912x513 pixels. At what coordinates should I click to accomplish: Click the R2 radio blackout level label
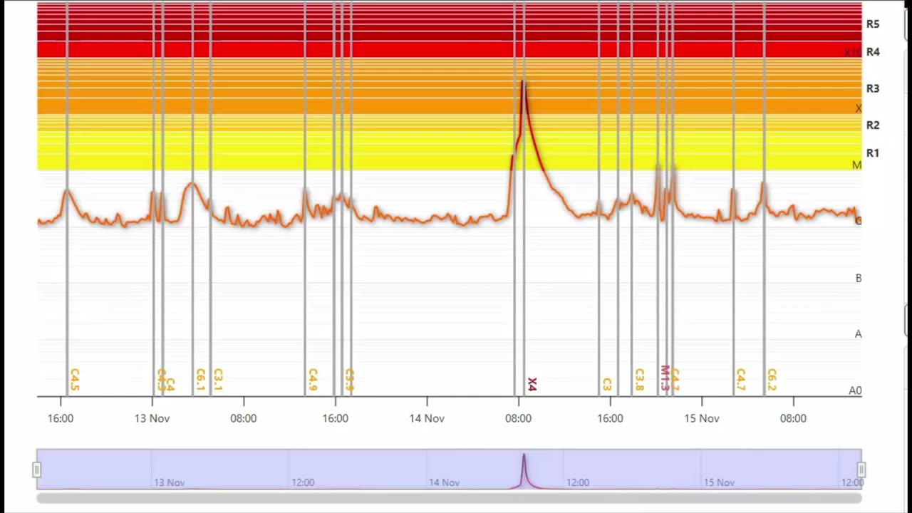[x=873, y=125]
